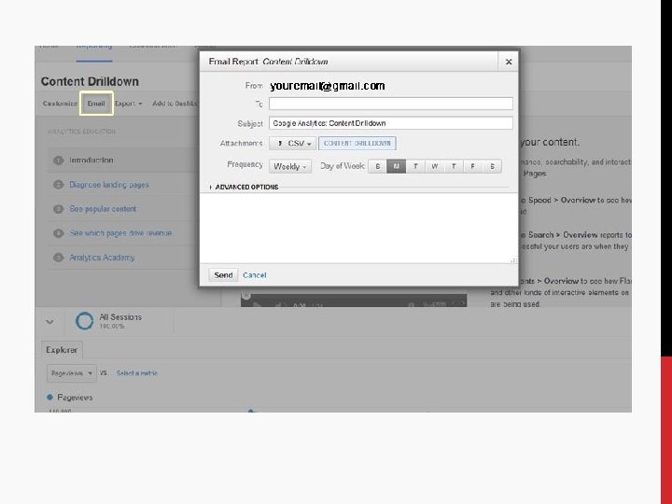This screenshot has height=504, width=672.
Task: Click step icon beside See popular content
Action: click(58, 209)
